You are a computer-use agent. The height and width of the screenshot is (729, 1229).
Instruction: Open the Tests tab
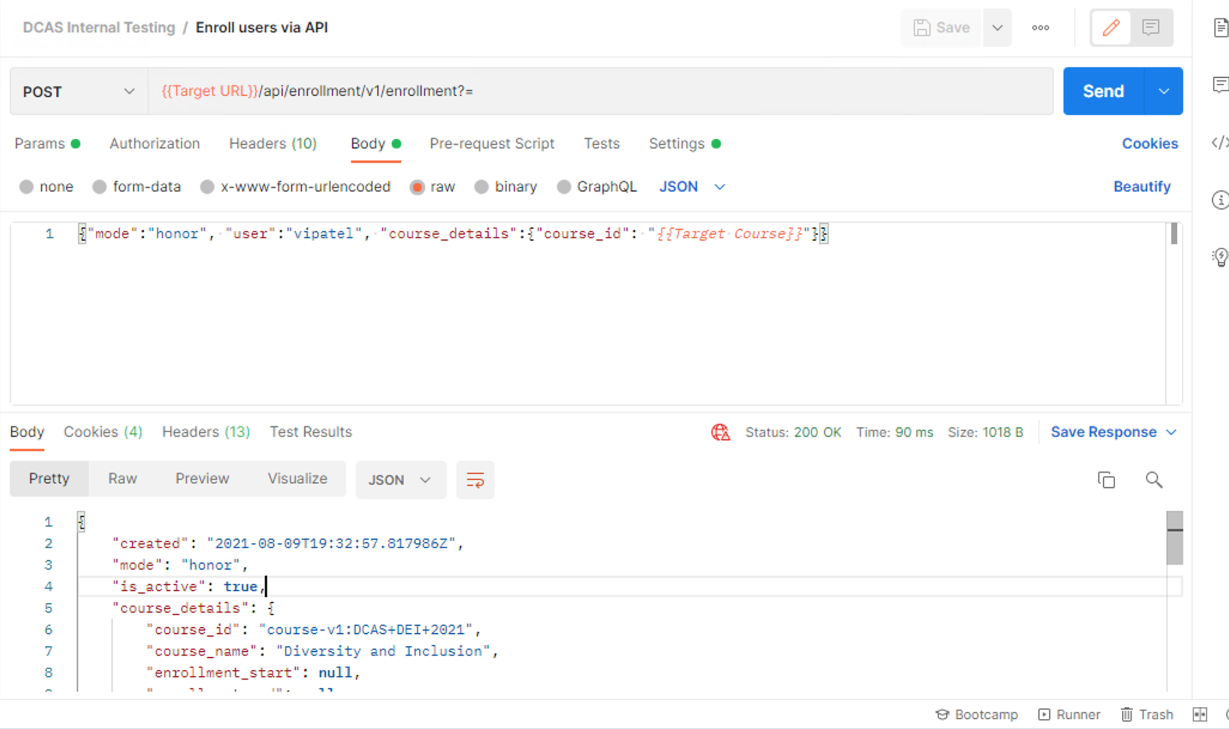[x=602, y=144]
